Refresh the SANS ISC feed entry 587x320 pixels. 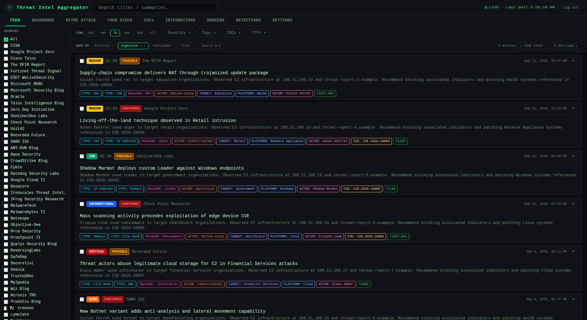tap(574, 299)
